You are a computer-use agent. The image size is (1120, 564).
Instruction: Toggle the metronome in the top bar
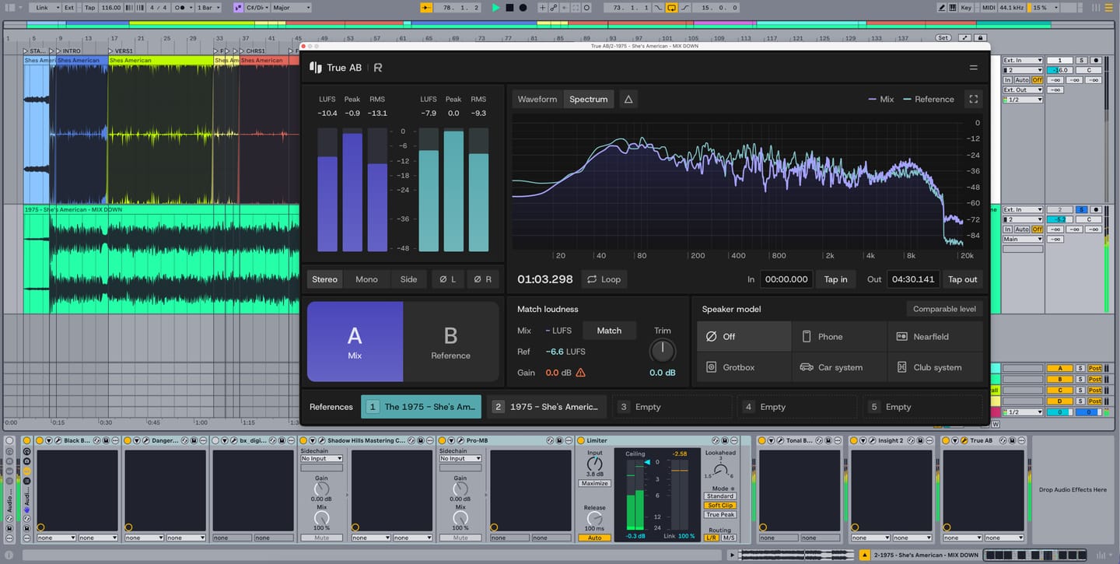click(x=180, y=8)
